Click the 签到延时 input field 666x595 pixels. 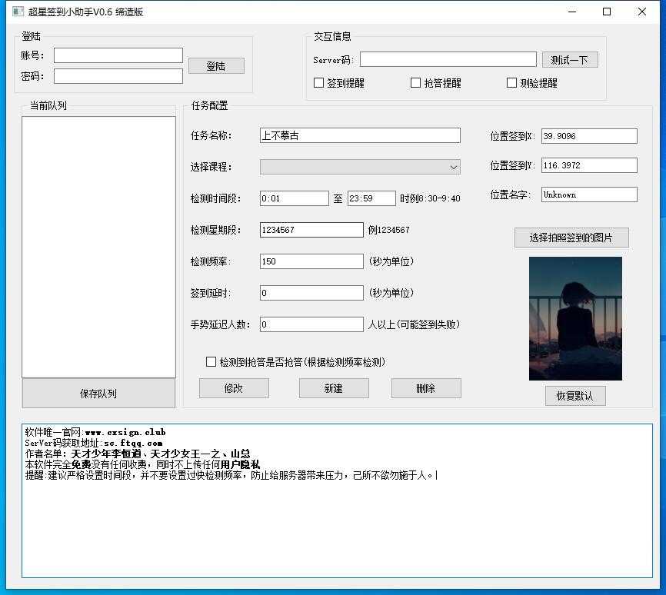pyautogui.click(x=311, y=293)
